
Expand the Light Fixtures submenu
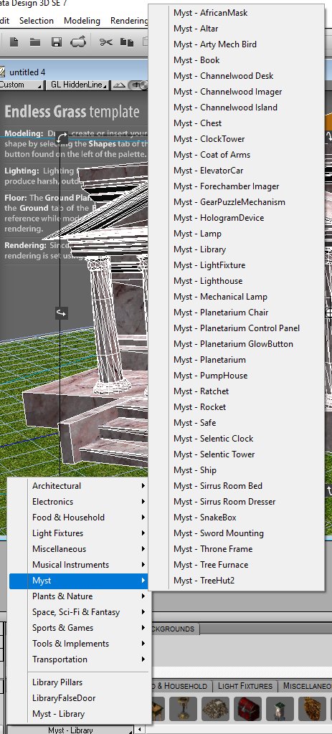pyautogui.click(x=79, y=533)
